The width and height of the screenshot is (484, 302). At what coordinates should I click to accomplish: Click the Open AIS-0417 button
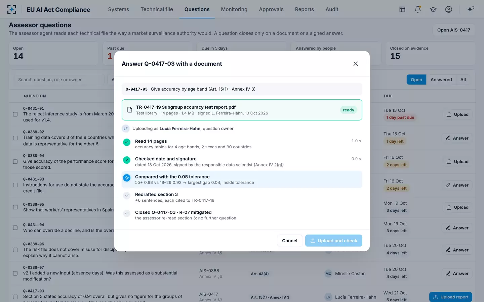pyautogui.click(x=454, y=30)
